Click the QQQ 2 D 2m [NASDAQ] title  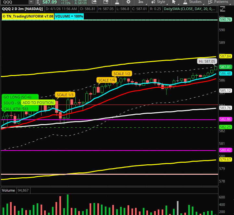pyautogui.click(x=22, y=9)
